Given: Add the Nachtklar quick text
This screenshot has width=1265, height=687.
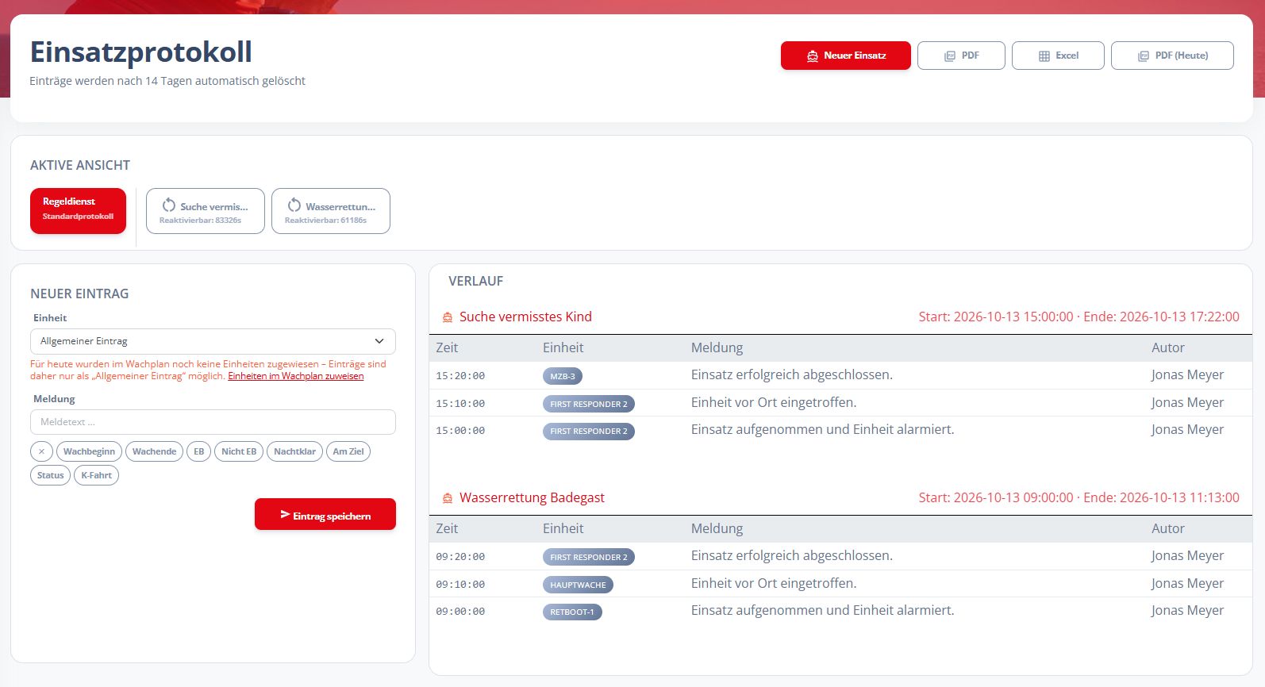Looking at the screenshot, I should pyautogui.click(x=294, y=451).
